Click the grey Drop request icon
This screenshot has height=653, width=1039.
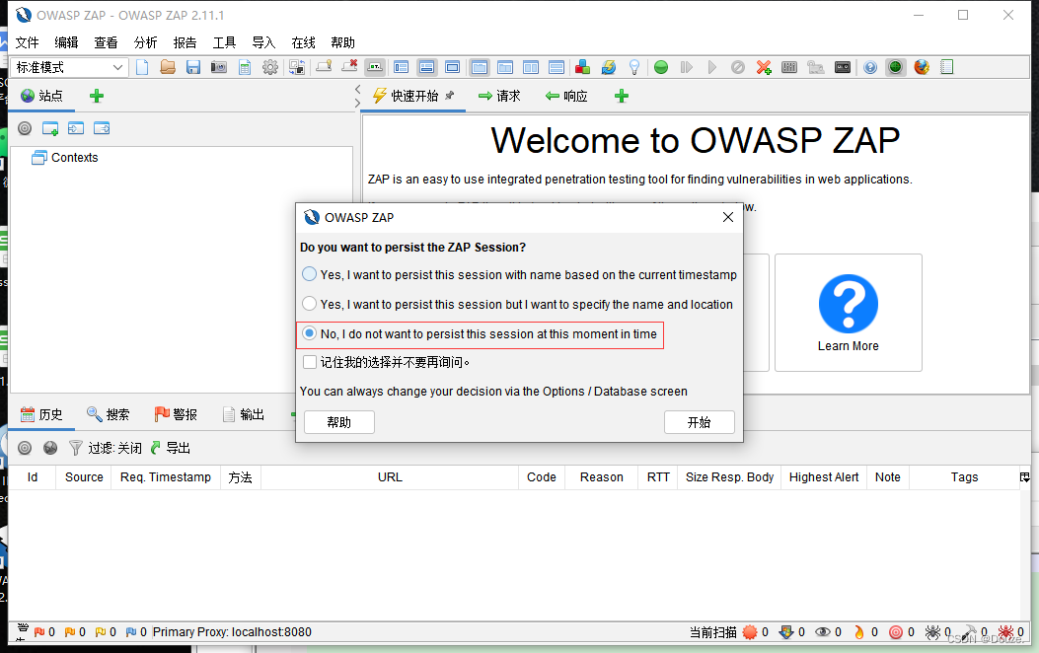tap(737, 67)
